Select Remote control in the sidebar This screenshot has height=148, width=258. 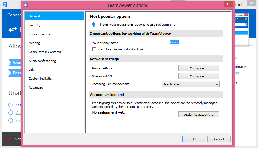point(40,34)
